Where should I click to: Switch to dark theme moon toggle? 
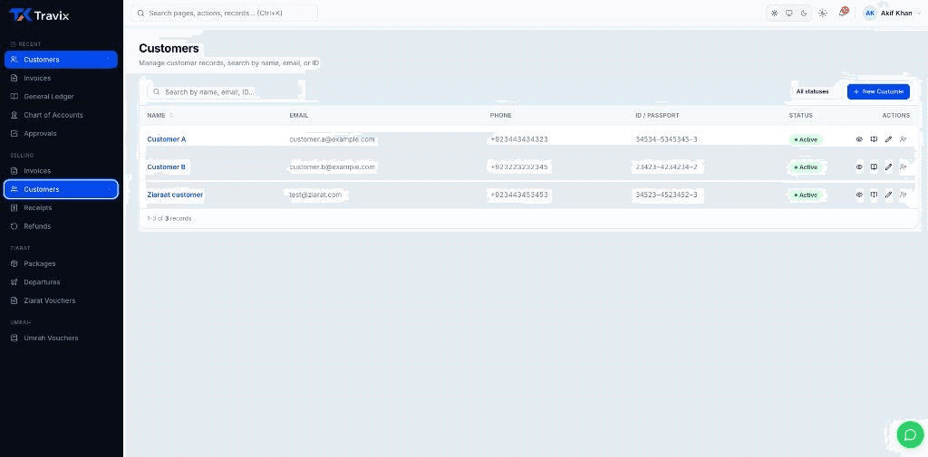tap(804, 13)
